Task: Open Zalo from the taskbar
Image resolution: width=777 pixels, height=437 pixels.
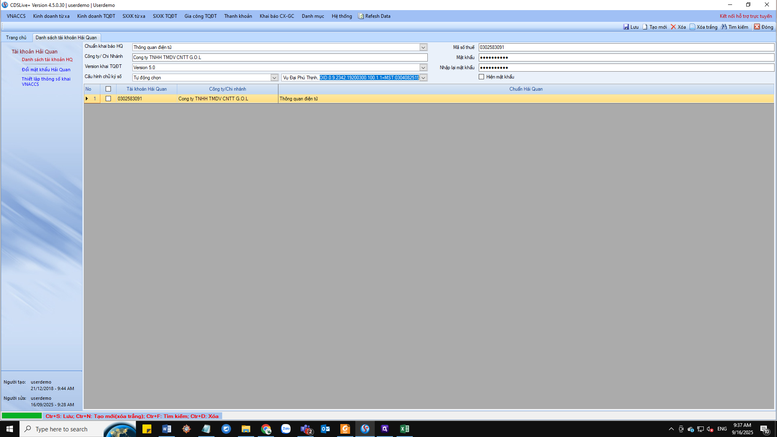Action: point(286,429)
